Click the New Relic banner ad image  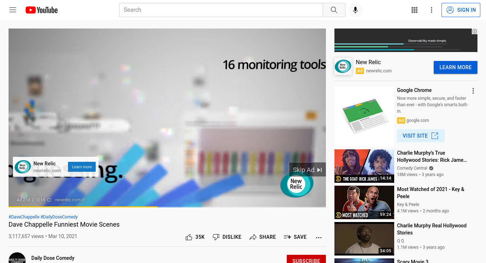coord(406,40)
